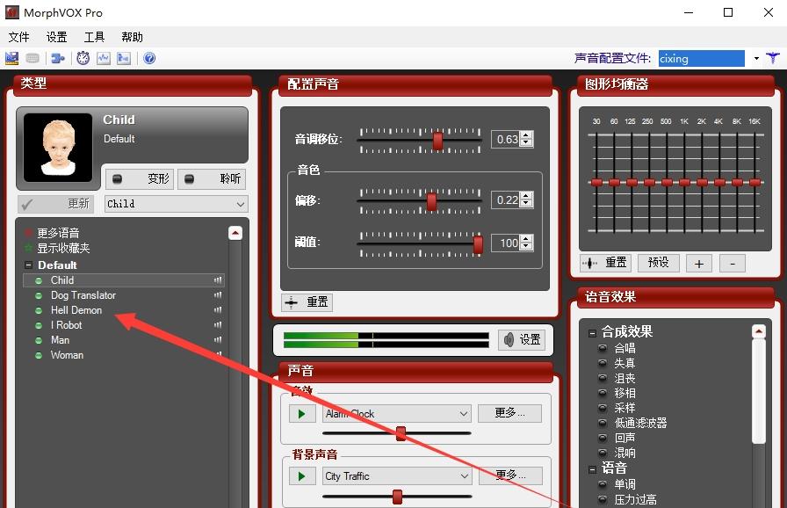Screen dimensions: 787x508
Task: Click the equalizer plus button
Action: click(699, 263)
